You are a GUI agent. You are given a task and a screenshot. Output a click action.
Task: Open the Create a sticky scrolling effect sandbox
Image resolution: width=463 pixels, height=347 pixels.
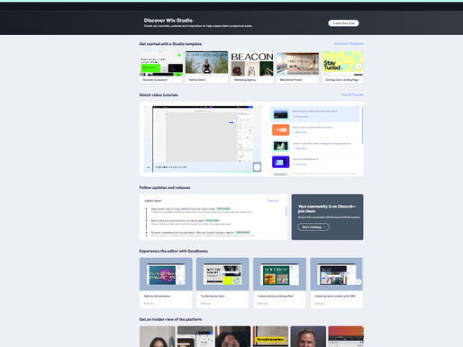coord(279,283)
